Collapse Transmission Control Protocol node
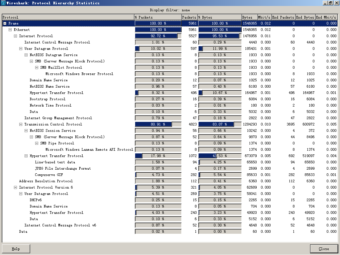 tap(21, 124)
